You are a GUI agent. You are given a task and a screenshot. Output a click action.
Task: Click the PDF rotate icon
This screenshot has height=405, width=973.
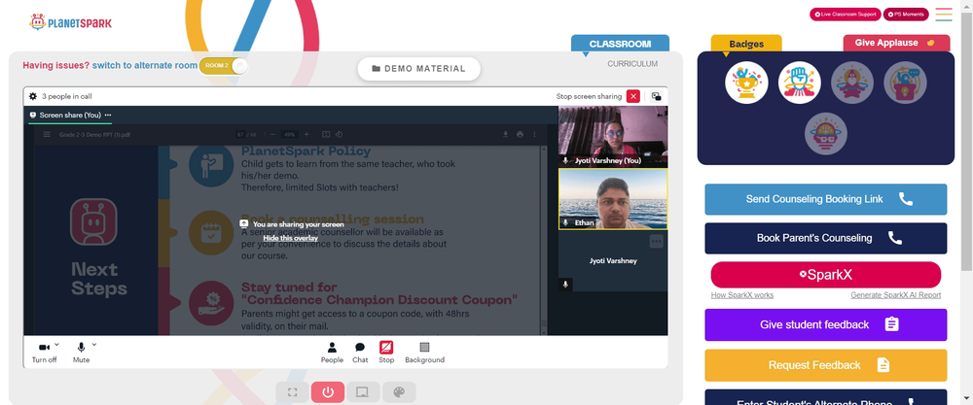339,134
